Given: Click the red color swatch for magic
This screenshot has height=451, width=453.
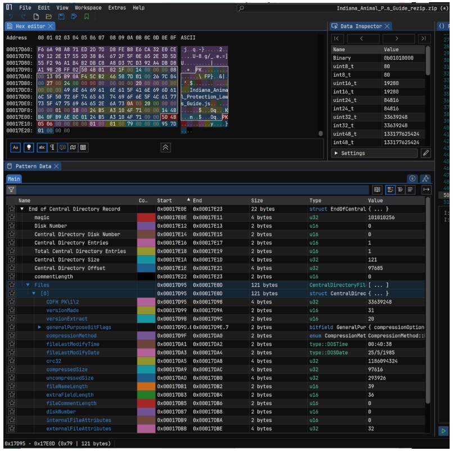Looking at the screenshot, I should 145,217.
